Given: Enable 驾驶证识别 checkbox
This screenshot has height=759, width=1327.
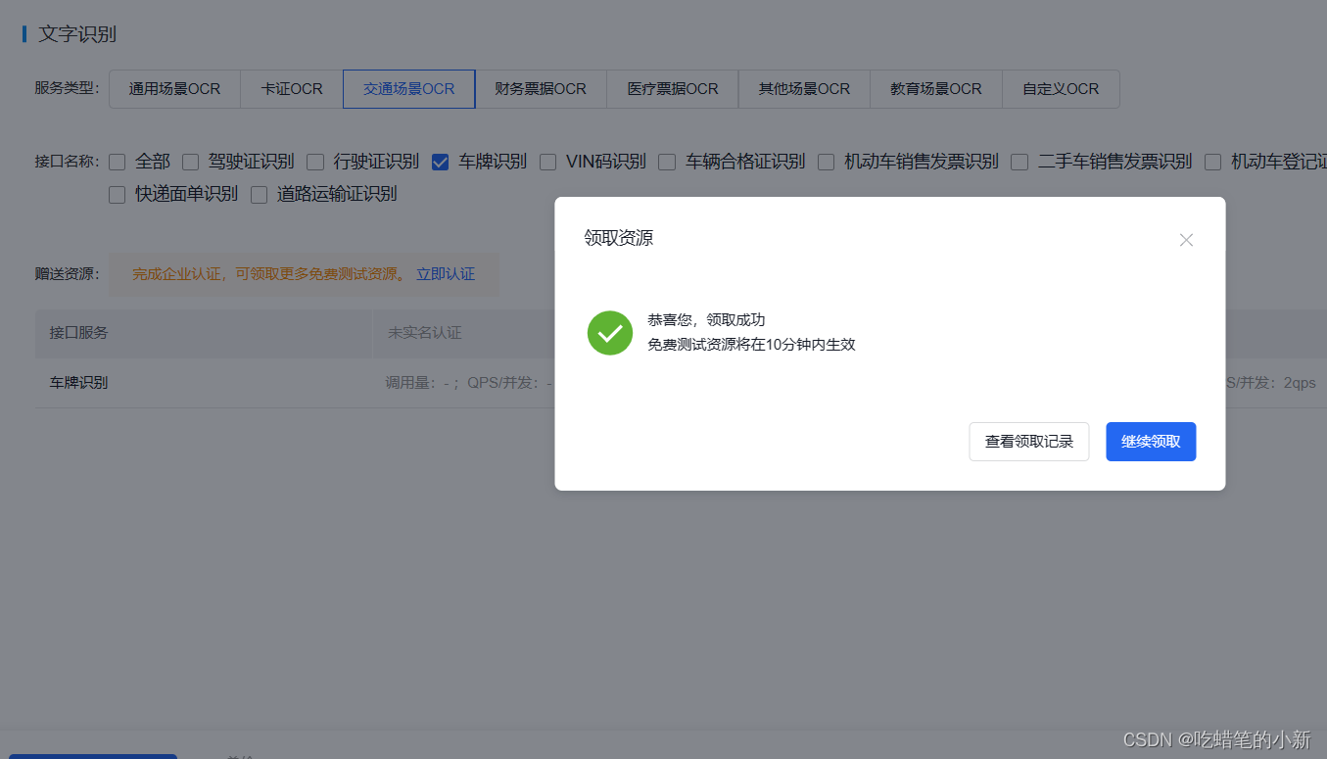Looking at the screenshot, I should point(191,162).
